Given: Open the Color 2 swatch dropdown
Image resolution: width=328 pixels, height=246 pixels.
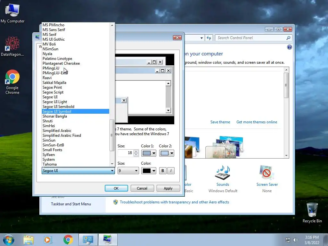Looking at the screenshot, I should click(x=167, y=153).
